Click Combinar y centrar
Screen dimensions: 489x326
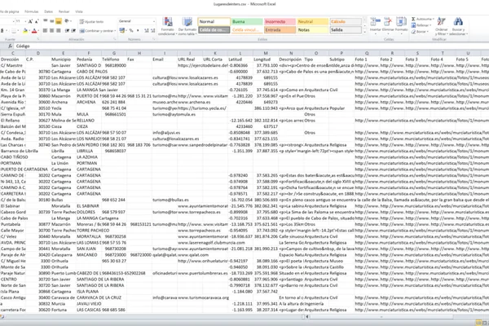point(96,31)
